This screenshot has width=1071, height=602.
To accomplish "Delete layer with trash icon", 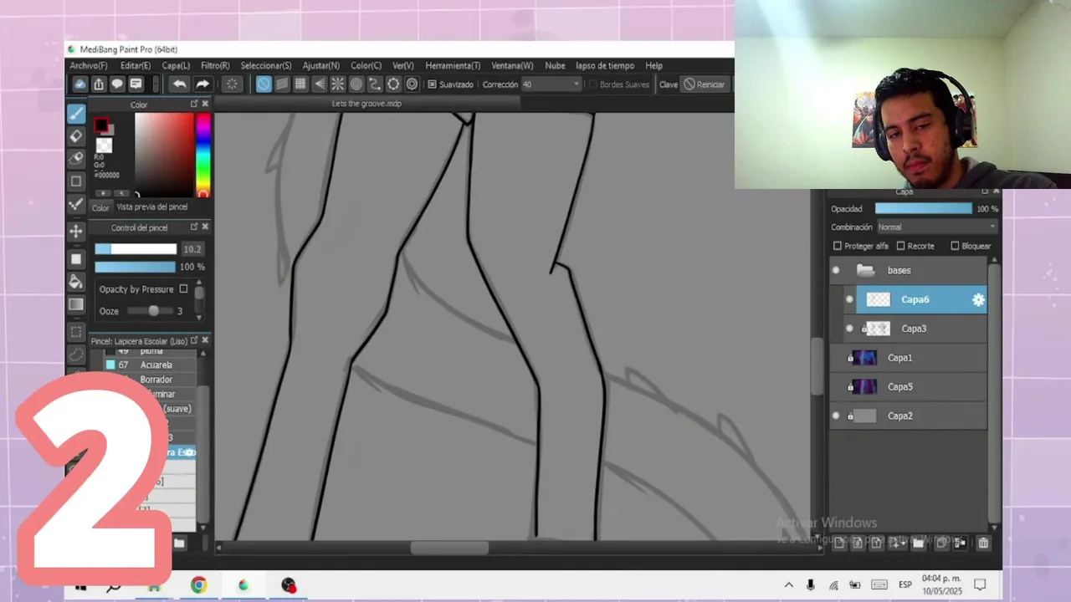I will click(983, 543).
